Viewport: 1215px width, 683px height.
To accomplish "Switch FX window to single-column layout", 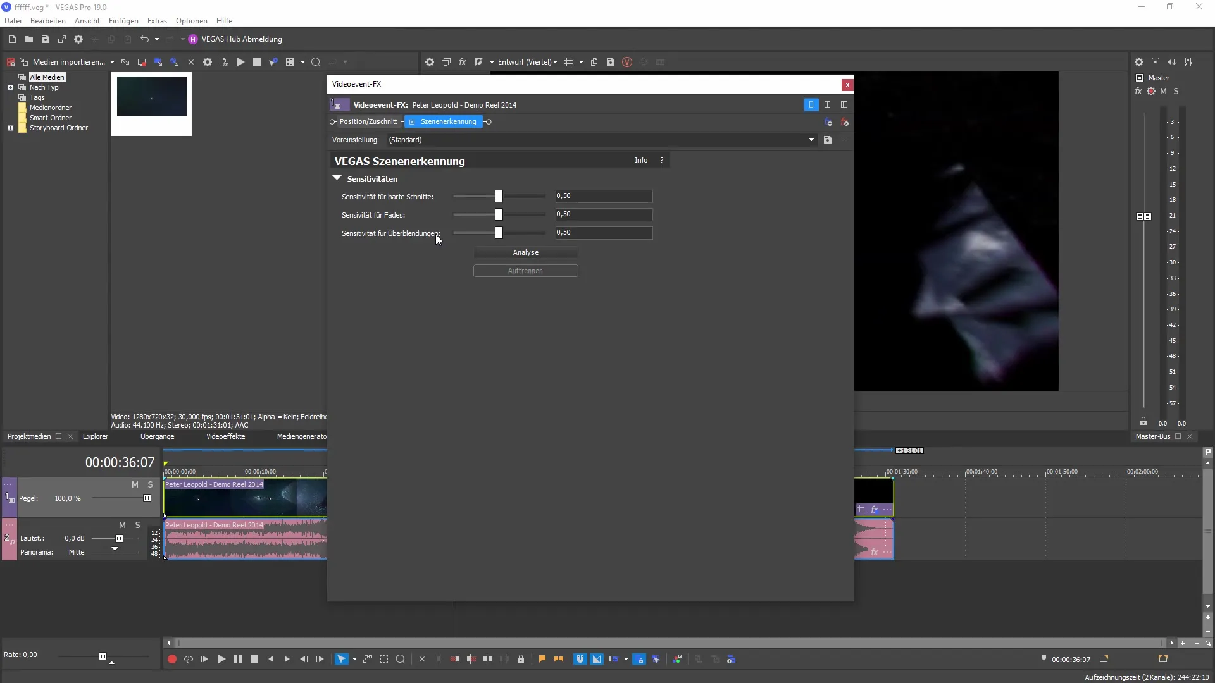I will point(811,104).
